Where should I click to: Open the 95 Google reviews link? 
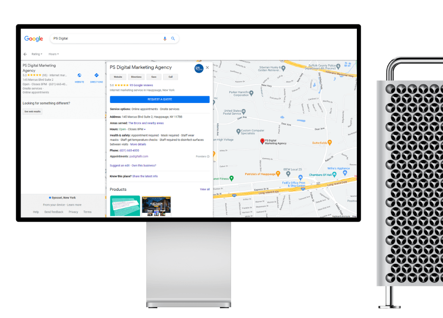[141, 85]
